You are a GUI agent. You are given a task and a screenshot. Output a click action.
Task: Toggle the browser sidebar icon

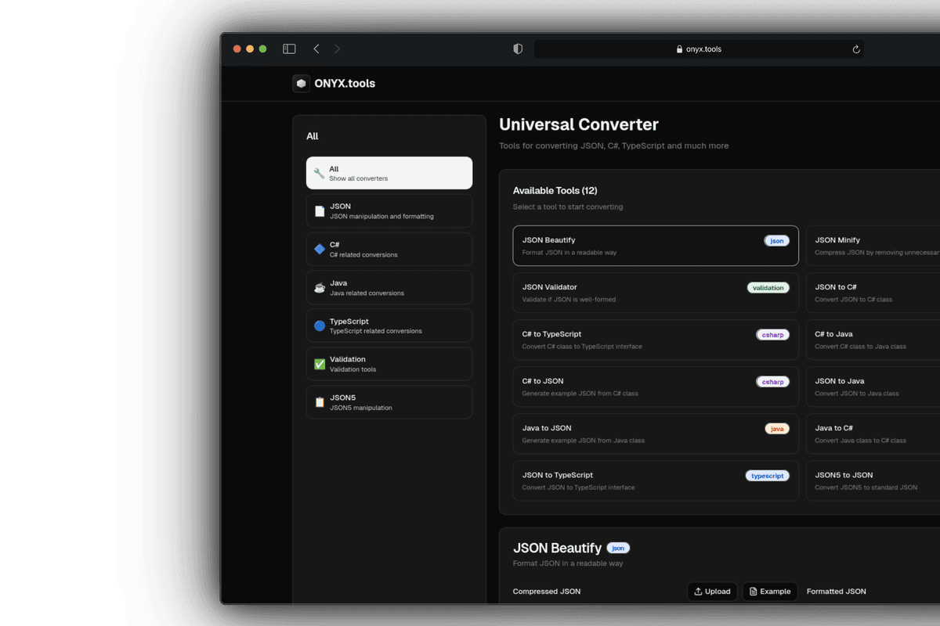[x=289, y=49]
